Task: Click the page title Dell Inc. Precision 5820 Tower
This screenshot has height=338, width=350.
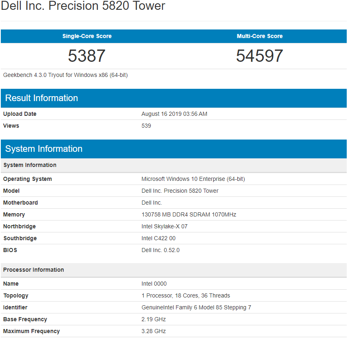Action: tap(83, 6)
